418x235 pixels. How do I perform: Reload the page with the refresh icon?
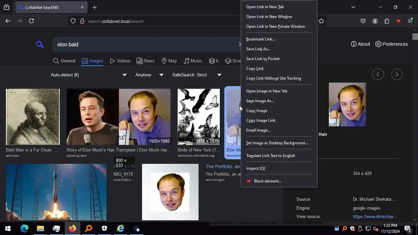31,21
